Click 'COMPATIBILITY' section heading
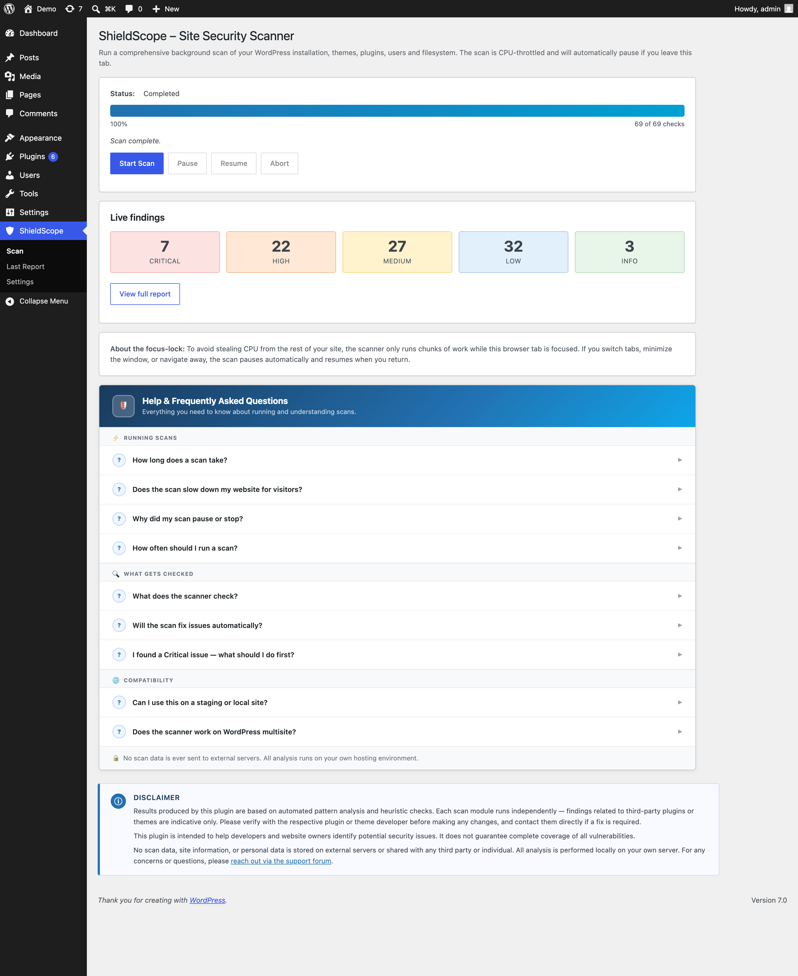This screenshot has height=976, width=798. 148,680
